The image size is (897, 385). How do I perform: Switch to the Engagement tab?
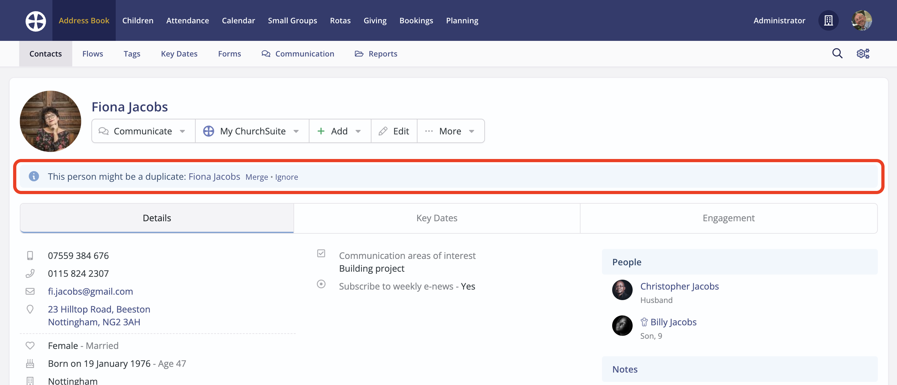click(x=728, y=218)
